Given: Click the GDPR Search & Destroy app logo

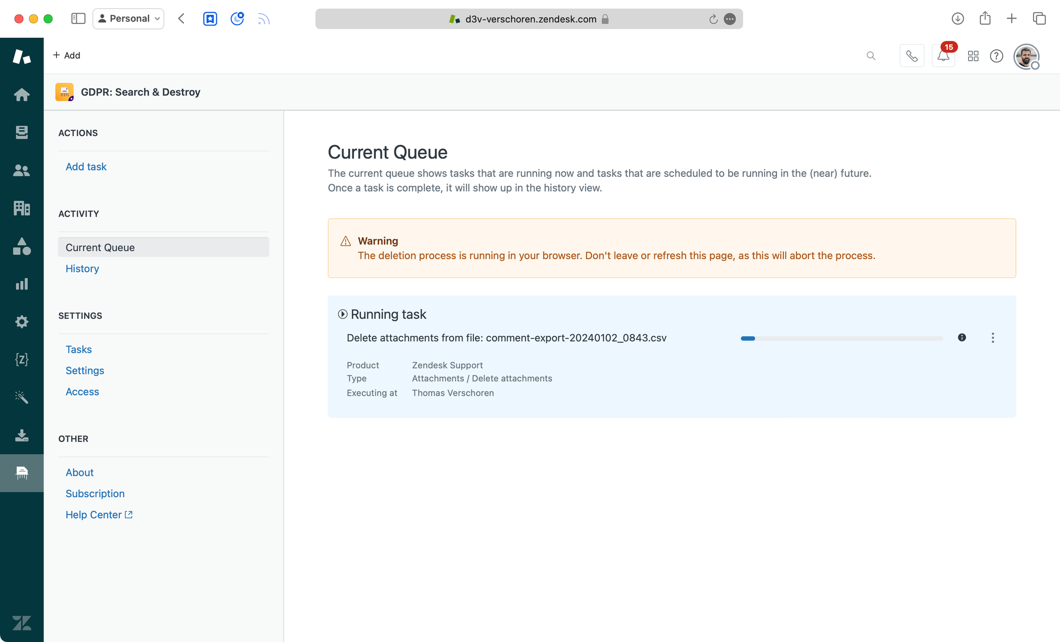Looking at the screenshot, I should pos(65,92).
